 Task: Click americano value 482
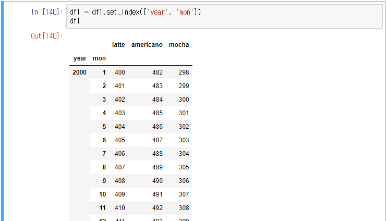[158, 72]
